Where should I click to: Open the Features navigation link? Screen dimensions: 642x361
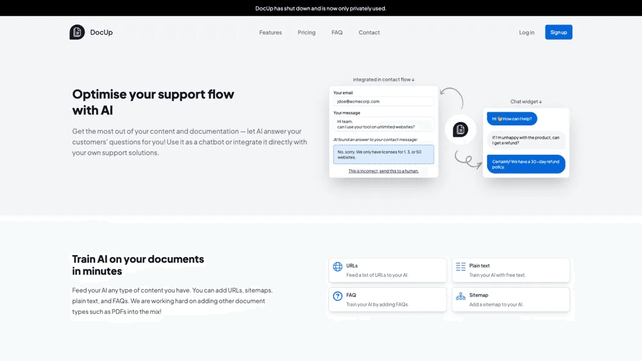(270, 33)
